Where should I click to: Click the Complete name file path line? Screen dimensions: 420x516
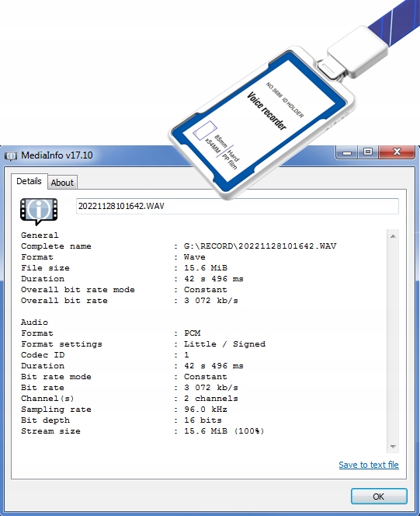(179, 246)
